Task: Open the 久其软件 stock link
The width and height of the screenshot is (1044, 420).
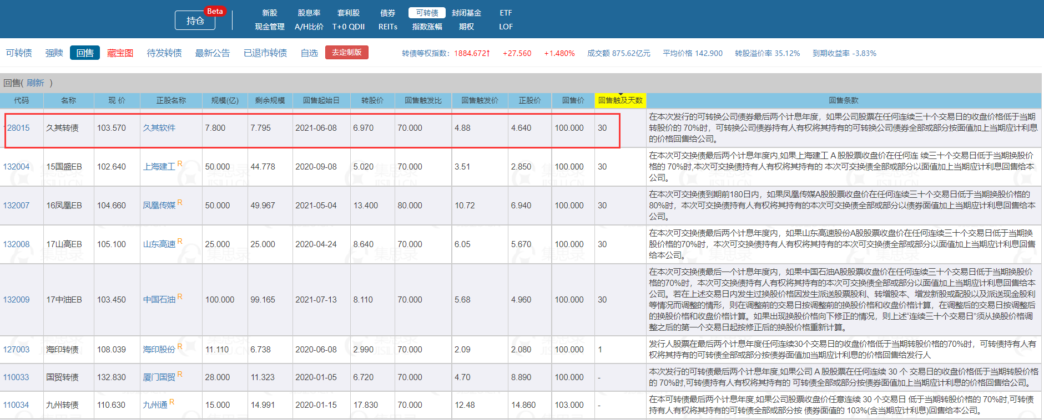Action: [159, 128]
